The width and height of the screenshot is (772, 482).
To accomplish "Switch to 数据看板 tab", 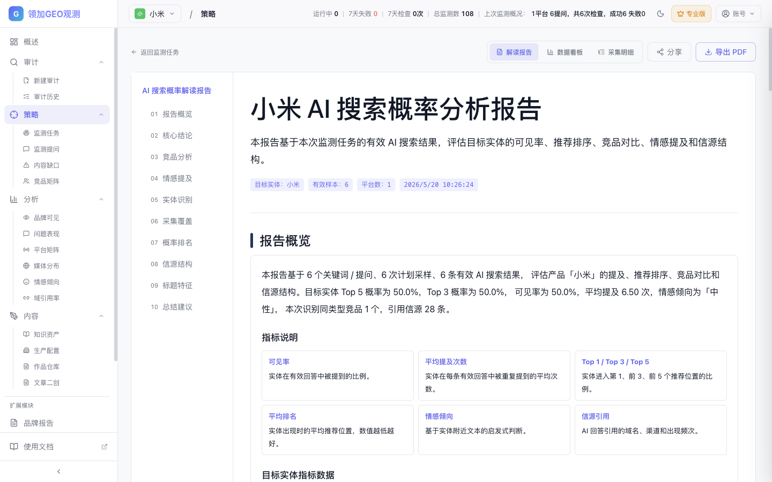I will [x=565, y=52].
